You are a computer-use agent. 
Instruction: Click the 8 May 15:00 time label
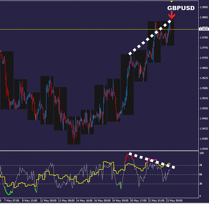click(x=29, y=201)
